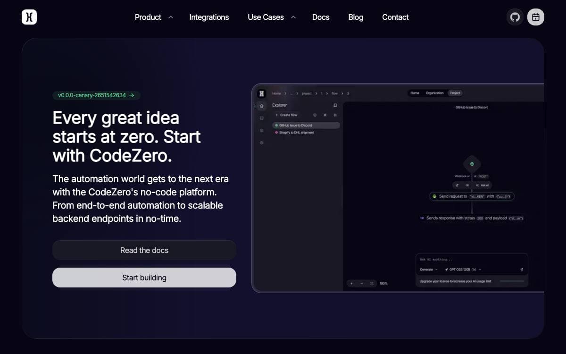Open the Generate mode dropdown
This screenshot has height=354, width=566.
429,270
